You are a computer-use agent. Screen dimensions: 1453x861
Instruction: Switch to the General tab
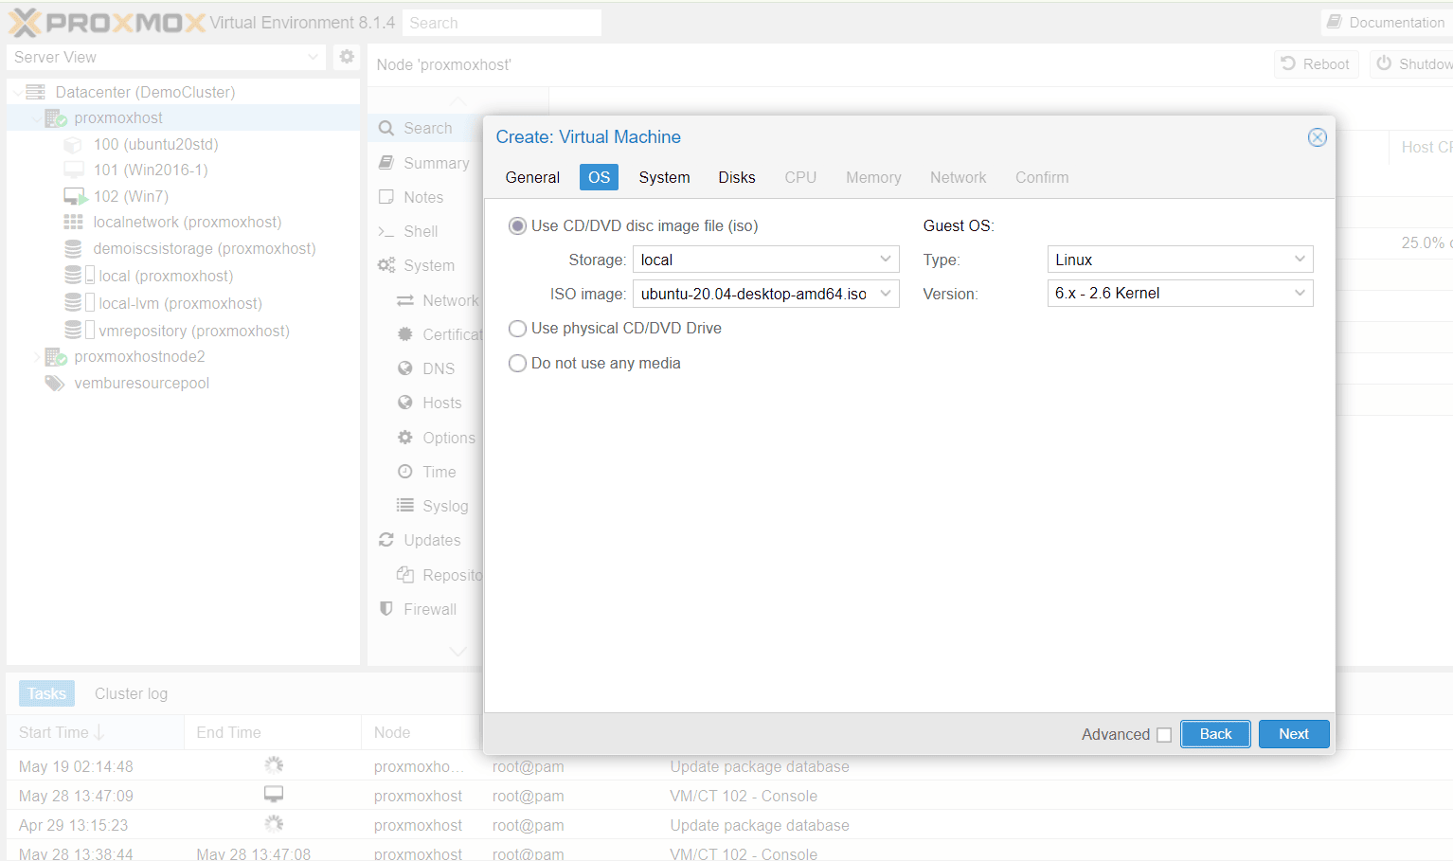point(532,177)
